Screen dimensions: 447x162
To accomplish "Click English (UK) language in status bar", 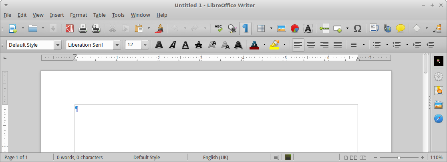I will pos(215,158).
